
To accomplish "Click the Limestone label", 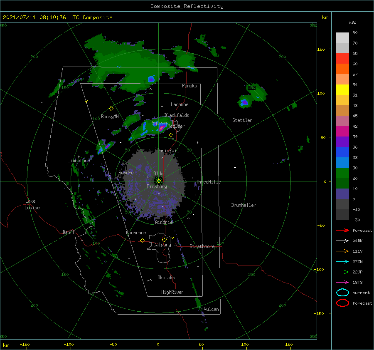I will pos(79,161).
